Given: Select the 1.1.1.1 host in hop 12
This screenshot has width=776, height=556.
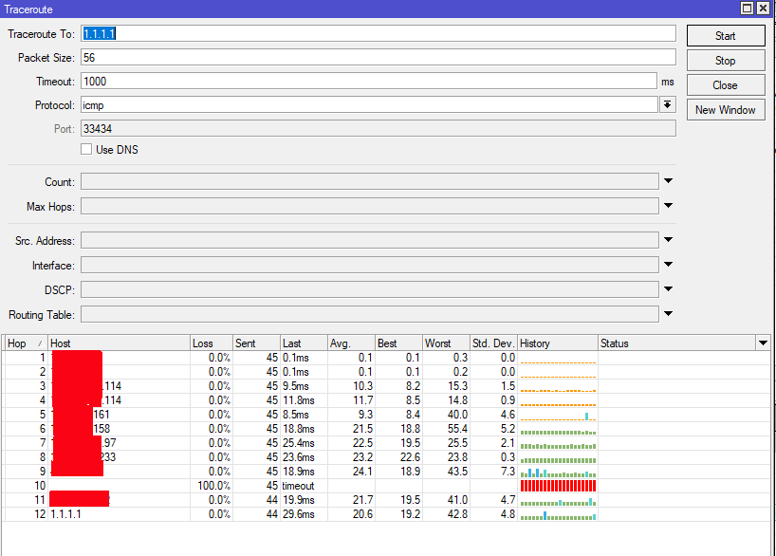Looking at the screenshot, I should coord(65,514).
